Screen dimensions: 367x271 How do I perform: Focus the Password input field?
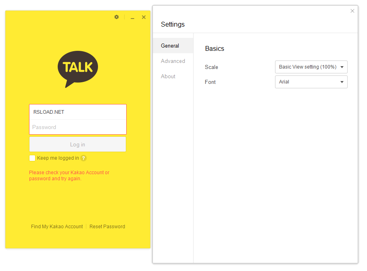(x=78, y=127)
